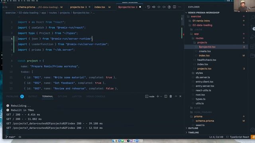Open the GITLENS panel tab
The image size is (255, 143).
coord(62,97)
